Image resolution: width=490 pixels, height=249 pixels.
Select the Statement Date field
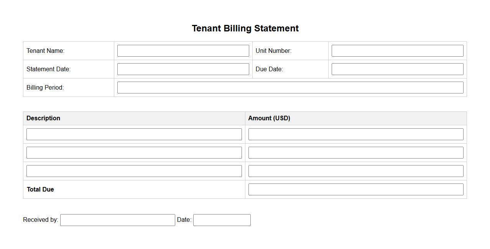pyautogui.click(x=183, y=69)
